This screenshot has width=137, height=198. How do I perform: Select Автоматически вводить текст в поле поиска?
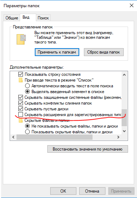click(27, 86)
